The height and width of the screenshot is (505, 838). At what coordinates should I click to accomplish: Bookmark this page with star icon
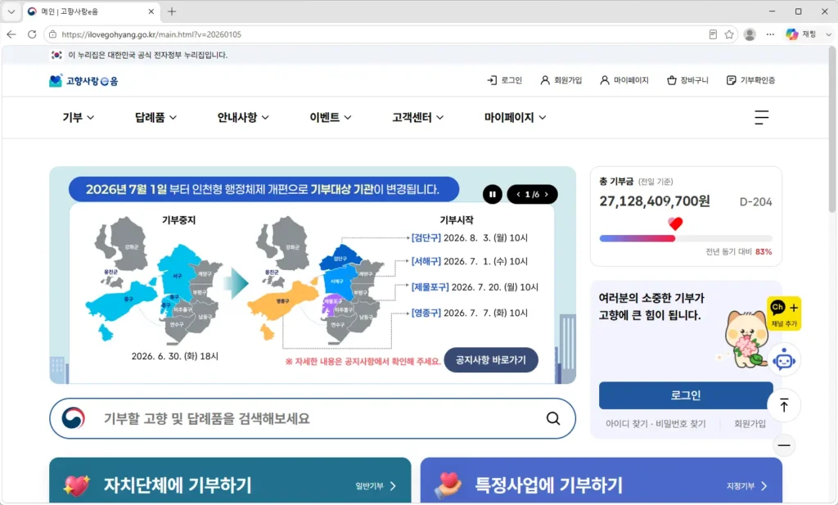(x=729, y=34)
